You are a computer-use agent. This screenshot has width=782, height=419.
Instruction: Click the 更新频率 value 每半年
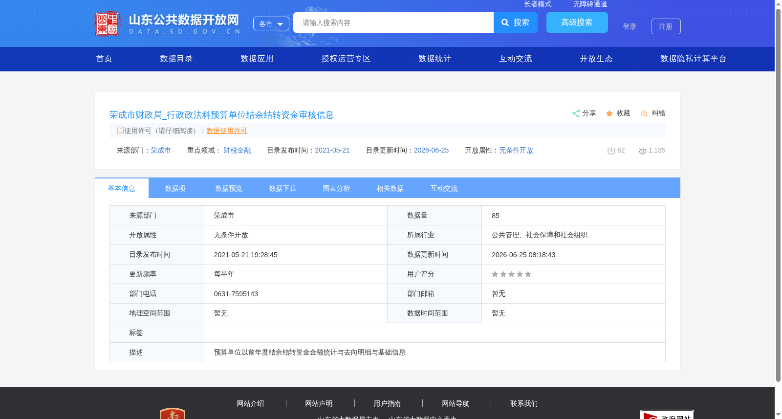click(x=224, y=274)
